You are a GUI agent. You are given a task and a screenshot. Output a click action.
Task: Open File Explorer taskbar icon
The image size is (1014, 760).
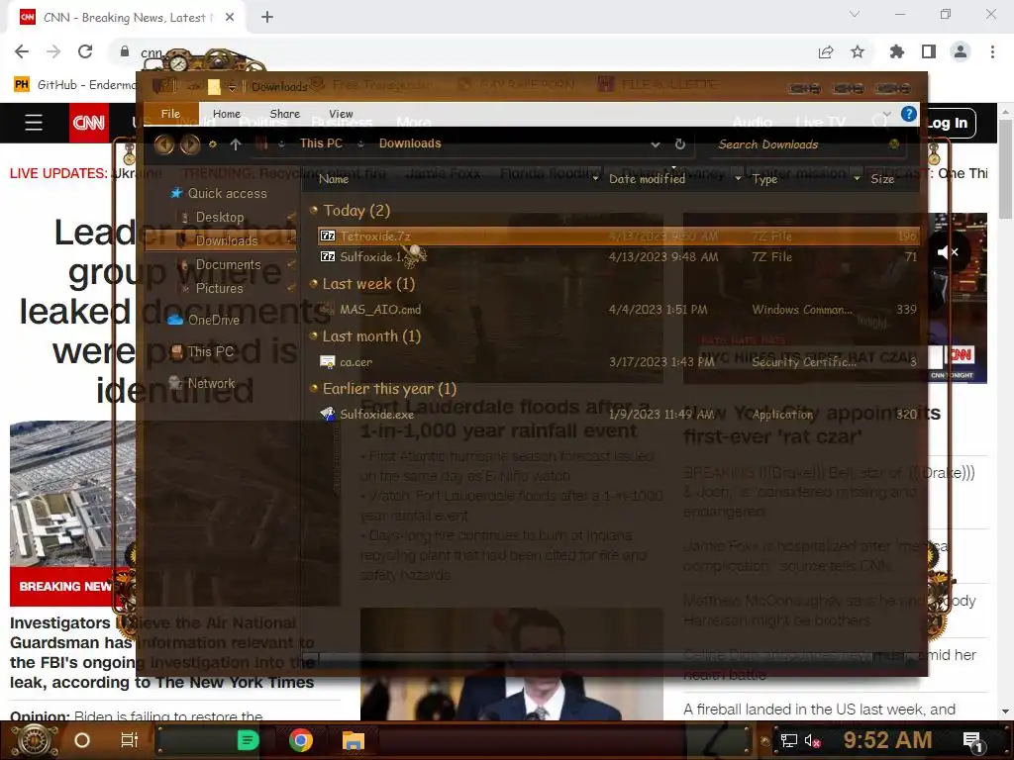click(x=354, y=740)
